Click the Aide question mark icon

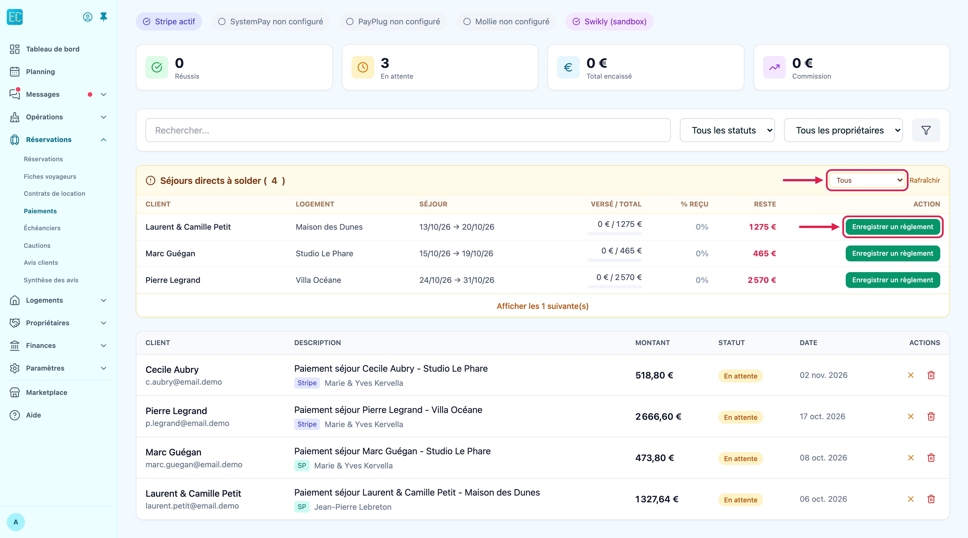pos(15,415)
